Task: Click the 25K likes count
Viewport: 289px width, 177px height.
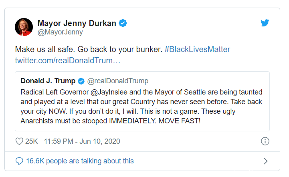Action: pos(32,141)
